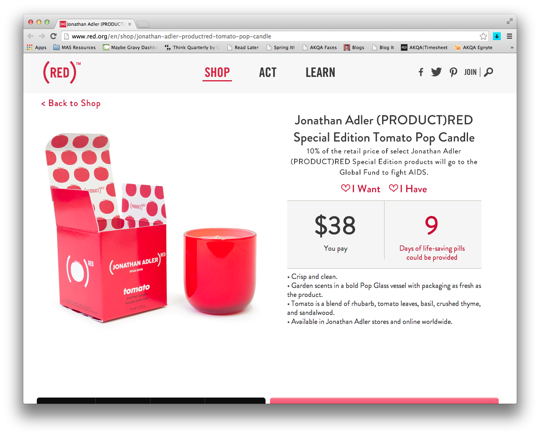This screenshot has height=436, width=540.
Task: Click the (RED) logo
Action: (x=62, y=72)
